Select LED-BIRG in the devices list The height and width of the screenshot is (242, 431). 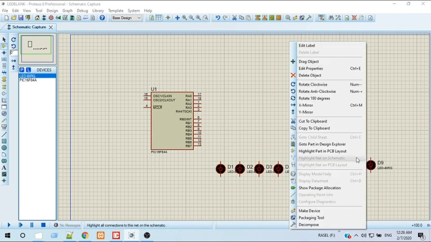37,76
